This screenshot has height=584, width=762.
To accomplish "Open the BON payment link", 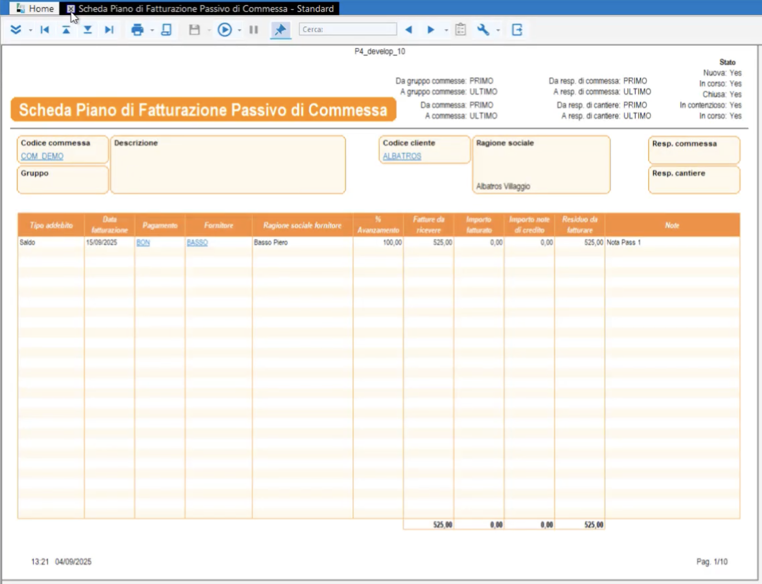I will click(x=143, y=242).
